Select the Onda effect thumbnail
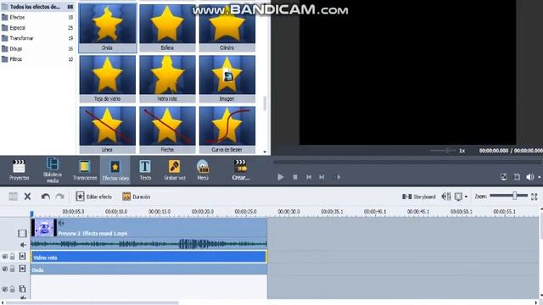 point(108,28)
